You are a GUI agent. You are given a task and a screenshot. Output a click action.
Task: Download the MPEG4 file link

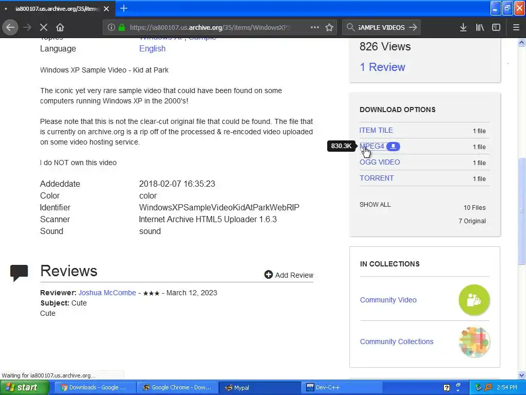click(372, 147)
